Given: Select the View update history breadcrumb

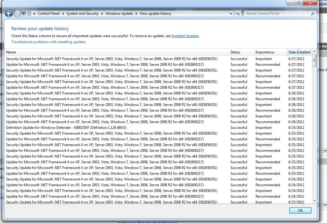Looking at the screenshot, I should [x=156, y=13].
